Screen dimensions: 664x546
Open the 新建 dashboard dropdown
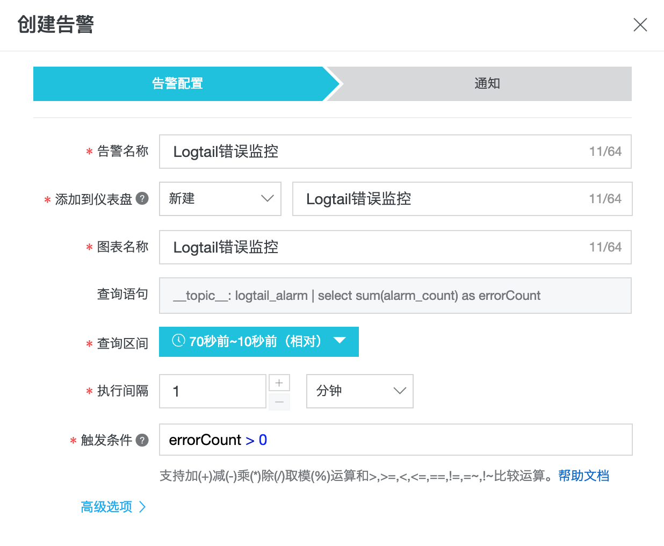click(220, 199)
